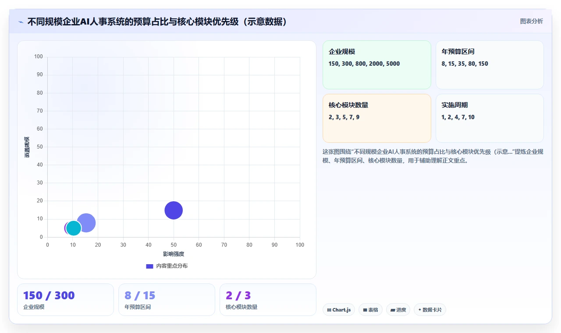Click the 表格 chip icon

point(365,310)
